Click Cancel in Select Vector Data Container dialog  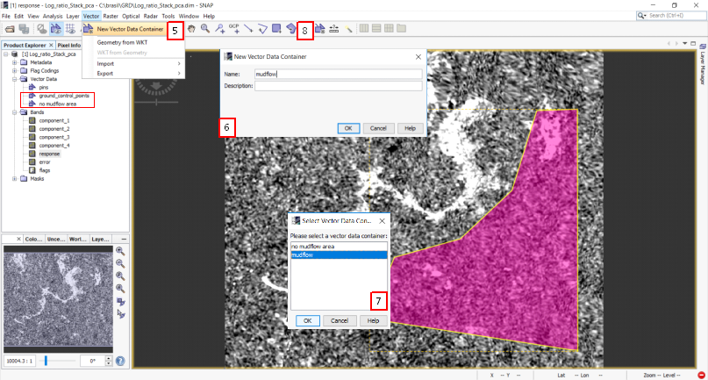pyautogui.click(x=339, y=320)
